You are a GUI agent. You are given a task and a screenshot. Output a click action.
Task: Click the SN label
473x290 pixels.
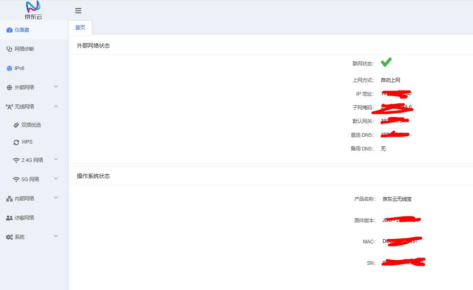371,263
